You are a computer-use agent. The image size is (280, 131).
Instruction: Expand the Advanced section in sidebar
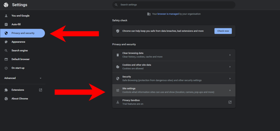[40, 78]
